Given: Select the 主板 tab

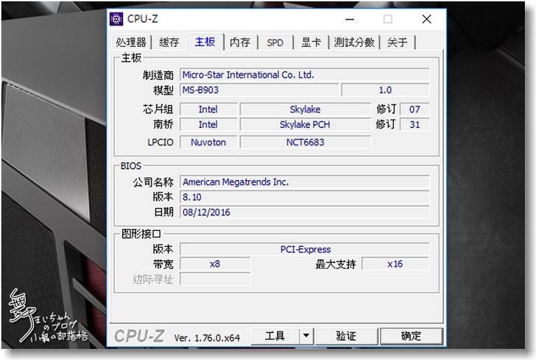Looking at the screenshot, I should [x=205, y=42].
